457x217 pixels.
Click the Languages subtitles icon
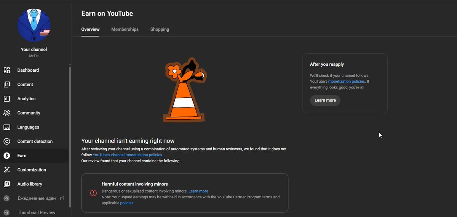[6, 127]
